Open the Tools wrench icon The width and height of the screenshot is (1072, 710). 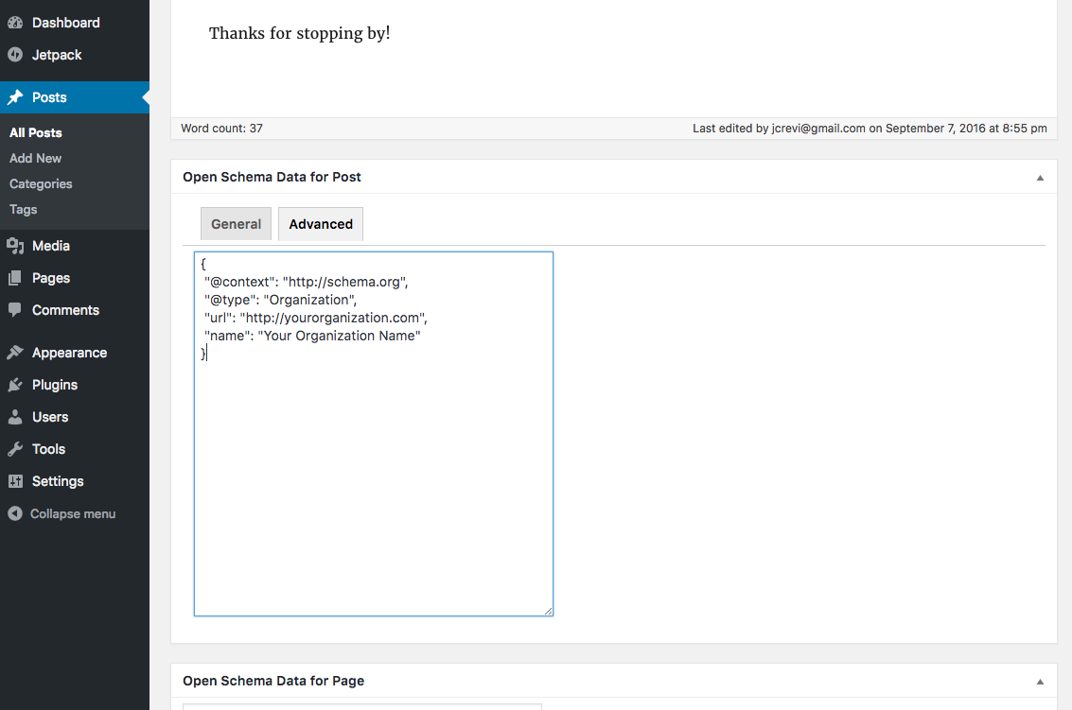click(15, 449)
